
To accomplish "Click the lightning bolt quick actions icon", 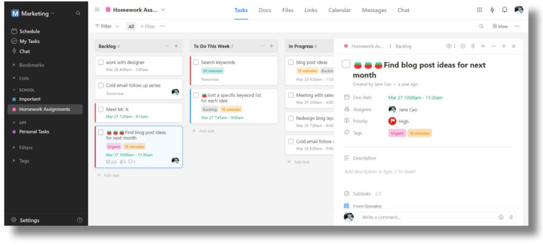I will [492, 10].
